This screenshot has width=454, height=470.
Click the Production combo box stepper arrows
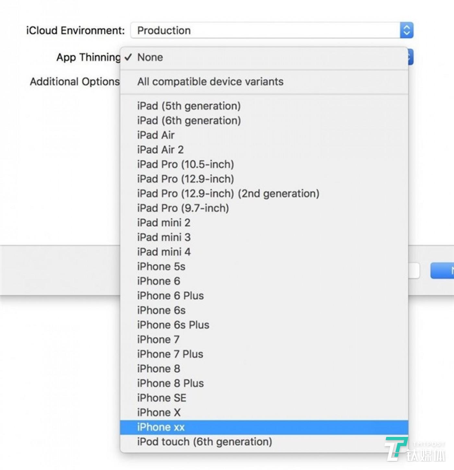pyautogui.click(x=407, y=30)
